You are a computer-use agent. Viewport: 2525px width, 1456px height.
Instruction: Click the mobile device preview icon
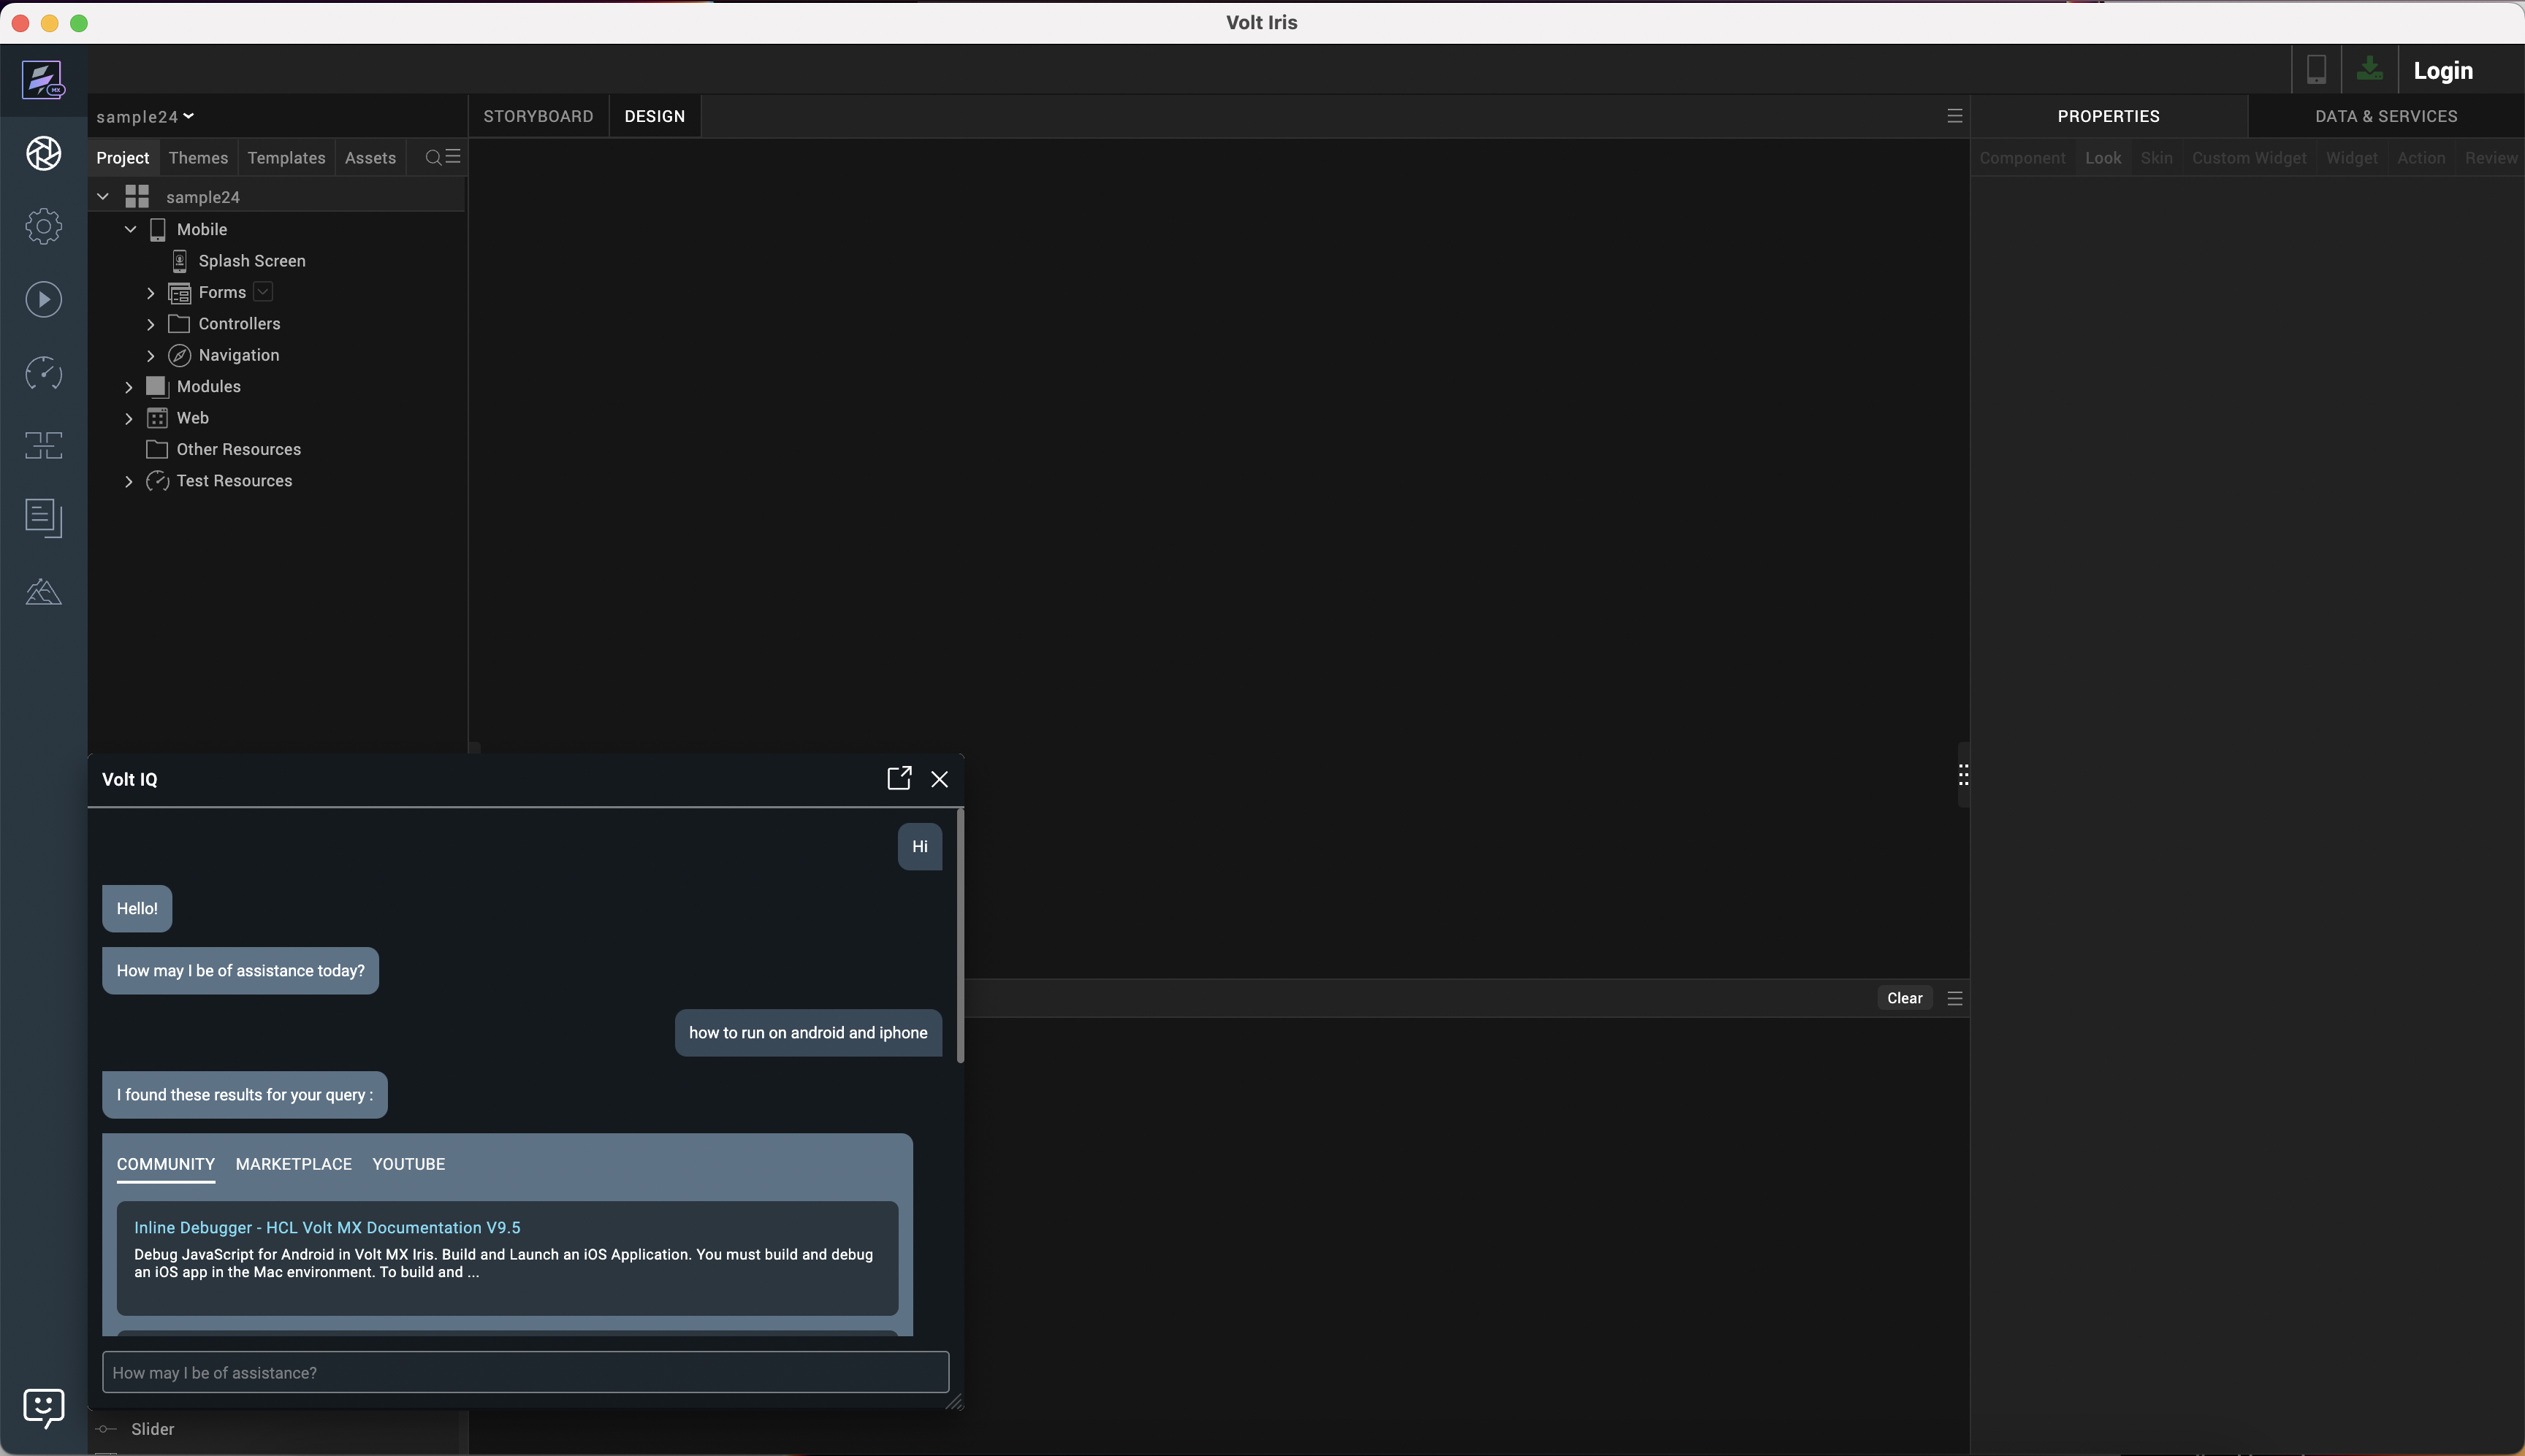(2316, 70)
